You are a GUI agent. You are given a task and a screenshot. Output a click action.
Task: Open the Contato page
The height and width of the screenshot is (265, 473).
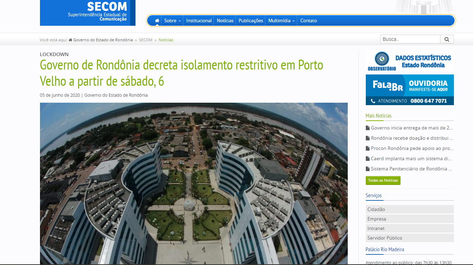(308, 20)
